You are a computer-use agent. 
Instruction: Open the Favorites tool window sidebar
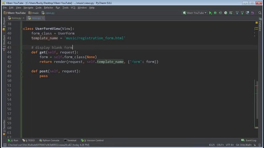pos(4,127)
